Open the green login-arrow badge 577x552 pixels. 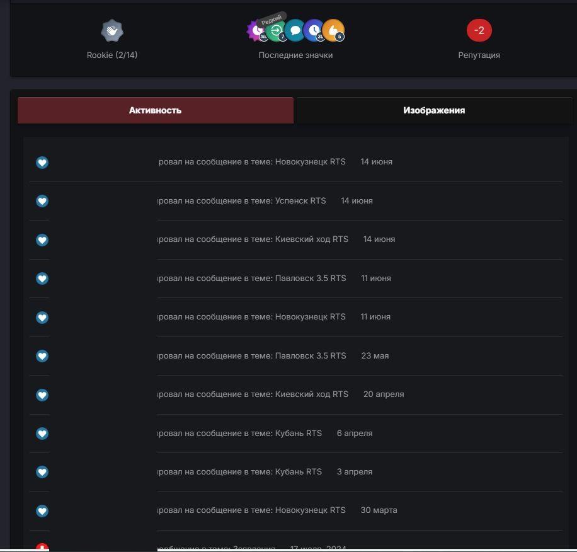[275, 30]
